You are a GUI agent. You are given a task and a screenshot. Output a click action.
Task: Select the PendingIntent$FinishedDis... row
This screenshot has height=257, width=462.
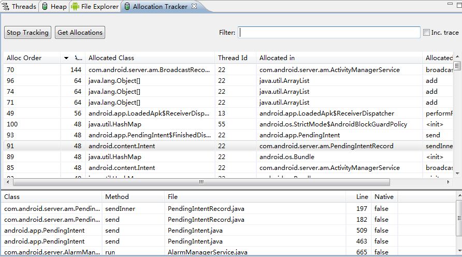[228, 135]
